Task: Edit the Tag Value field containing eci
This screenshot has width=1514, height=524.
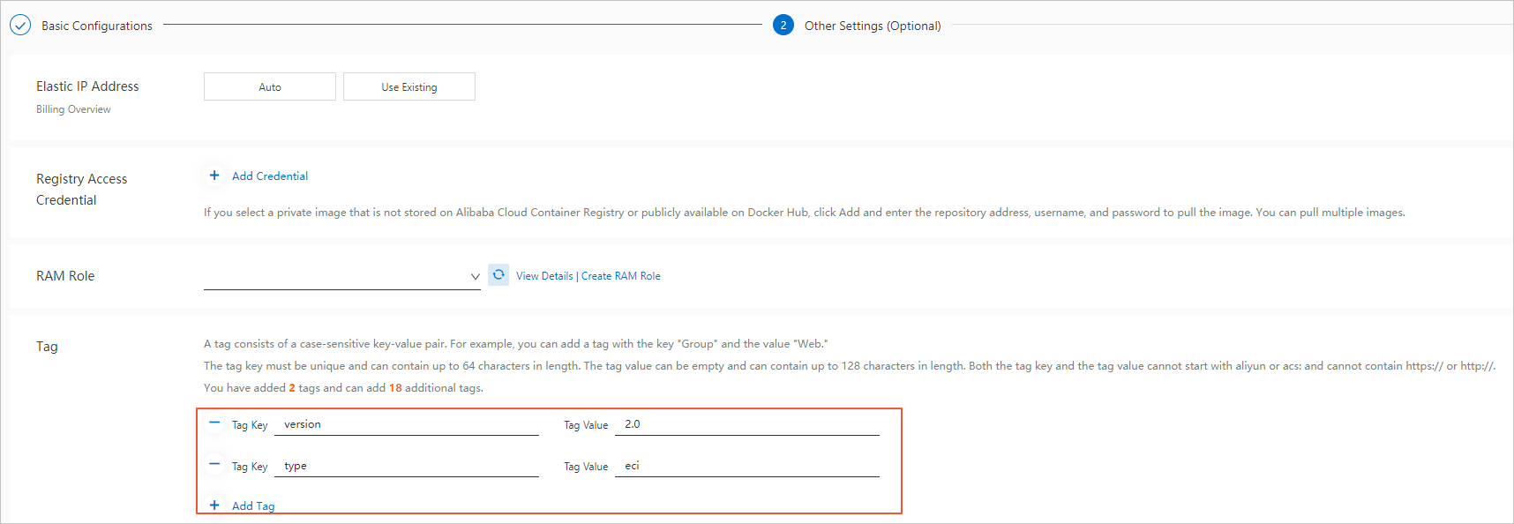Action: [747, 466]
